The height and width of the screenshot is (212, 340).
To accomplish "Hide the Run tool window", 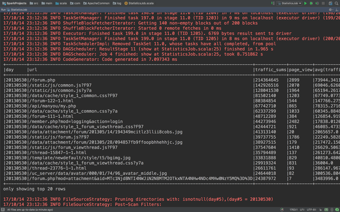I will point(337,10).
